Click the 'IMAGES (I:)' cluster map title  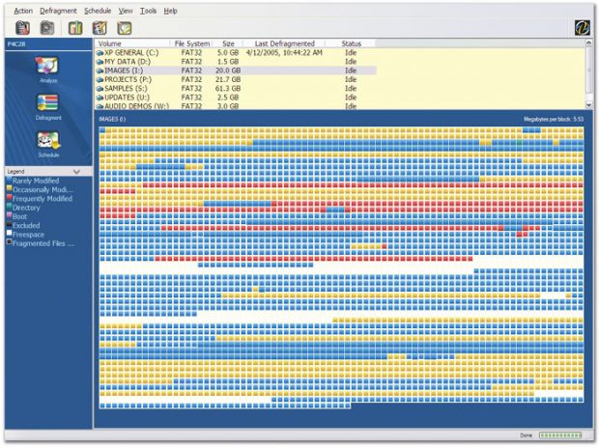(112, 119)
